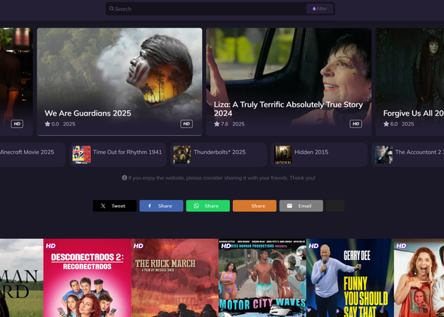Click Thunderbolts* poster thumbnail

pos(182,154)
